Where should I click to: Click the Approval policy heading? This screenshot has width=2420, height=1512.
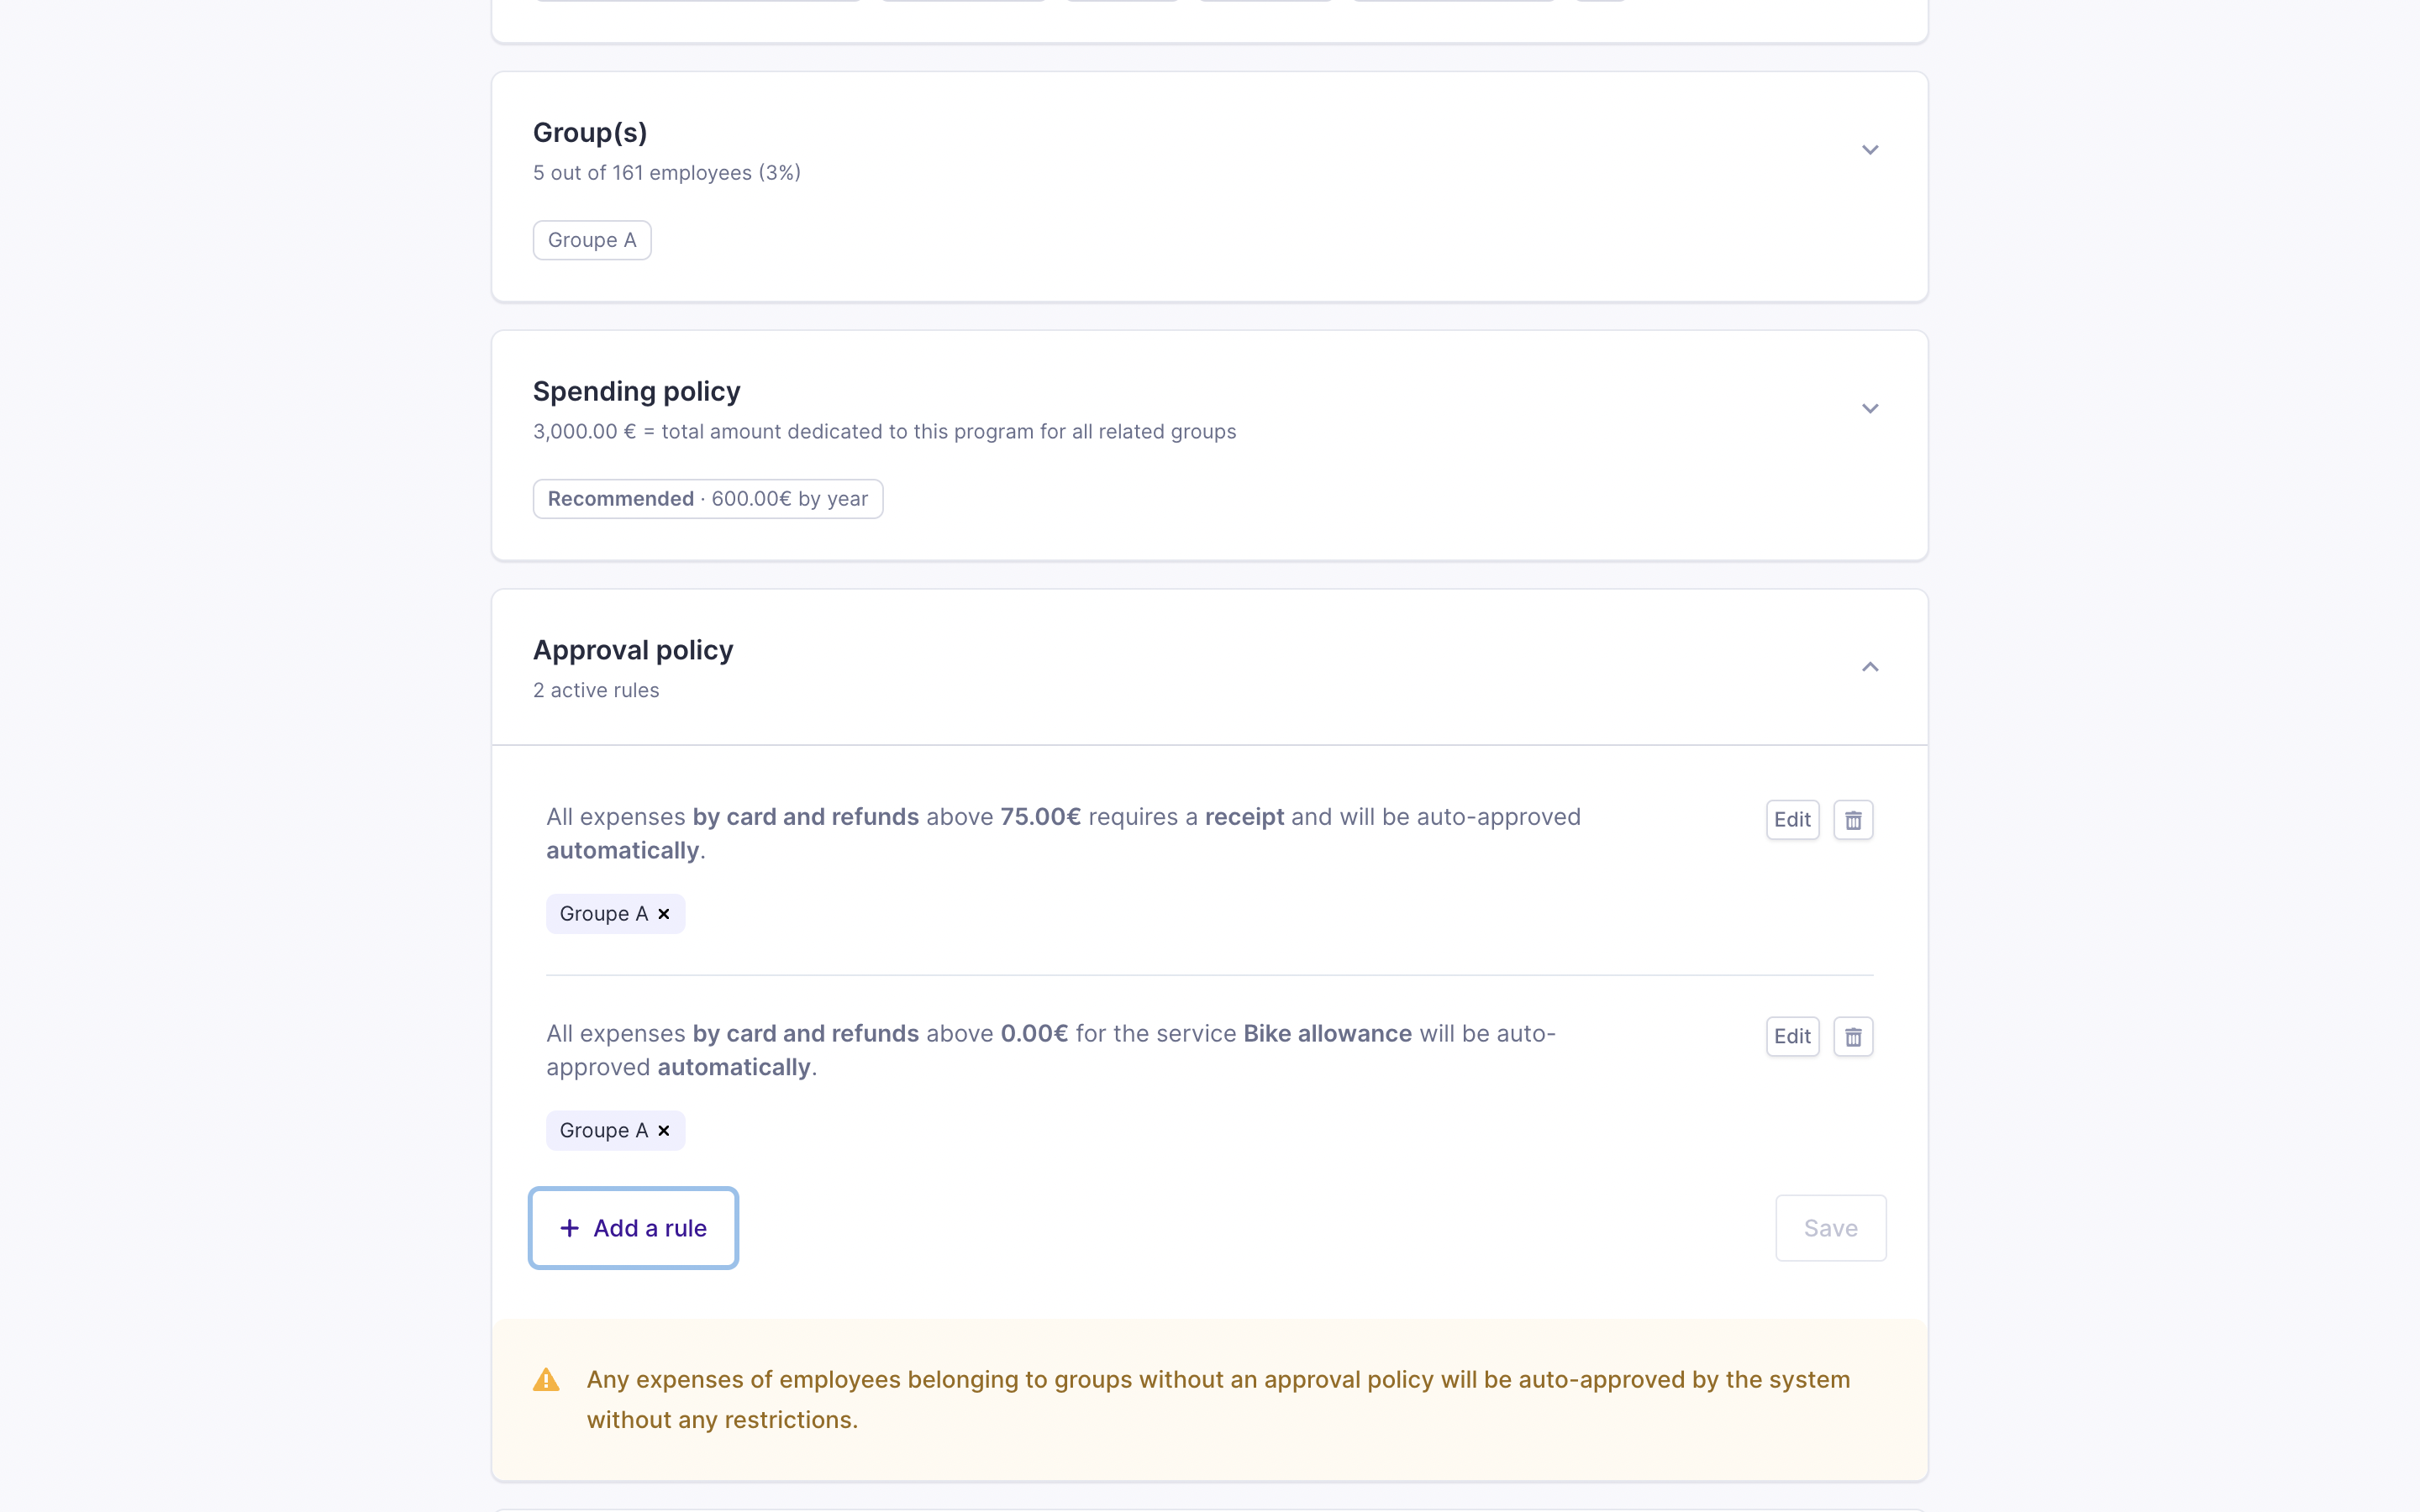(633, 651)
